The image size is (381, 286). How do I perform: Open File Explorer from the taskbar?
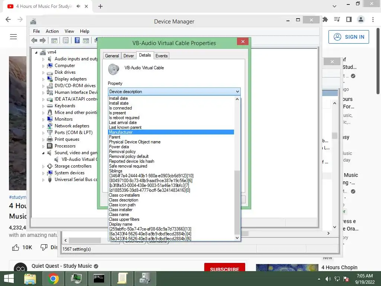tap(30, 279)
